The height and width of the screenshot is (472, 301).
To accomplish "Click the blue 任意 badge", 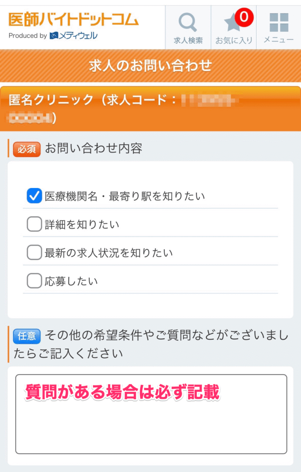I will point(27,336).
